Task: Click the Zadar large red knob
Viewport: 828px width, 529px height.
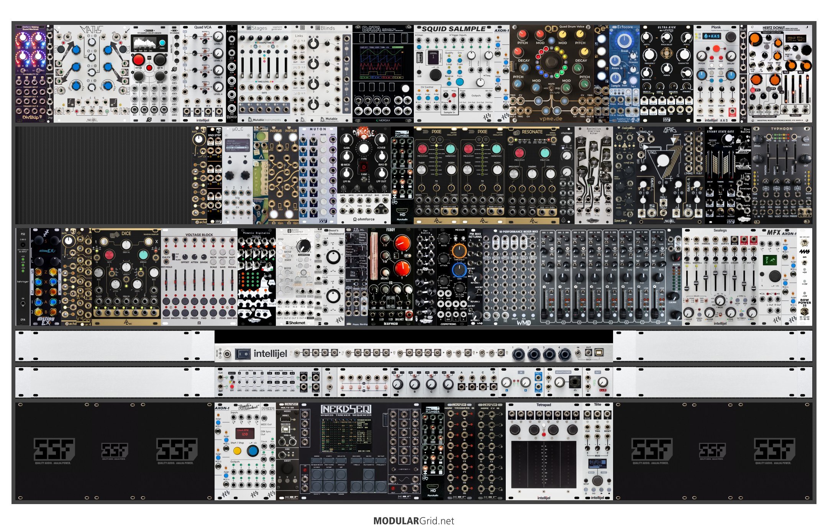Action: 138,60
